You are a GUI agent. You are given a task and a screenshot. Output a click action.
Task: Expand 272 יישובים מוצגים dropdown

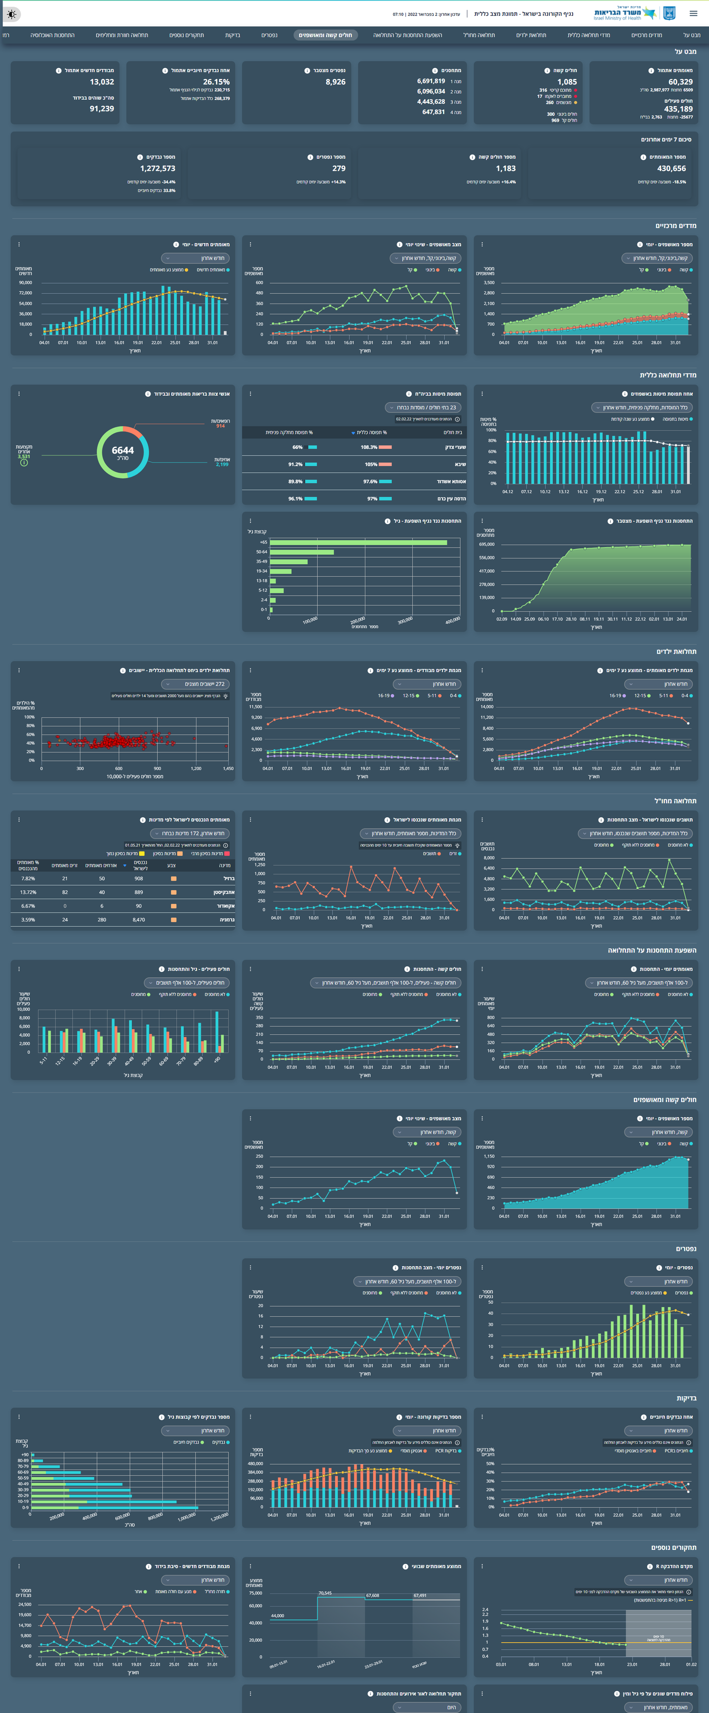click(195, 683)
